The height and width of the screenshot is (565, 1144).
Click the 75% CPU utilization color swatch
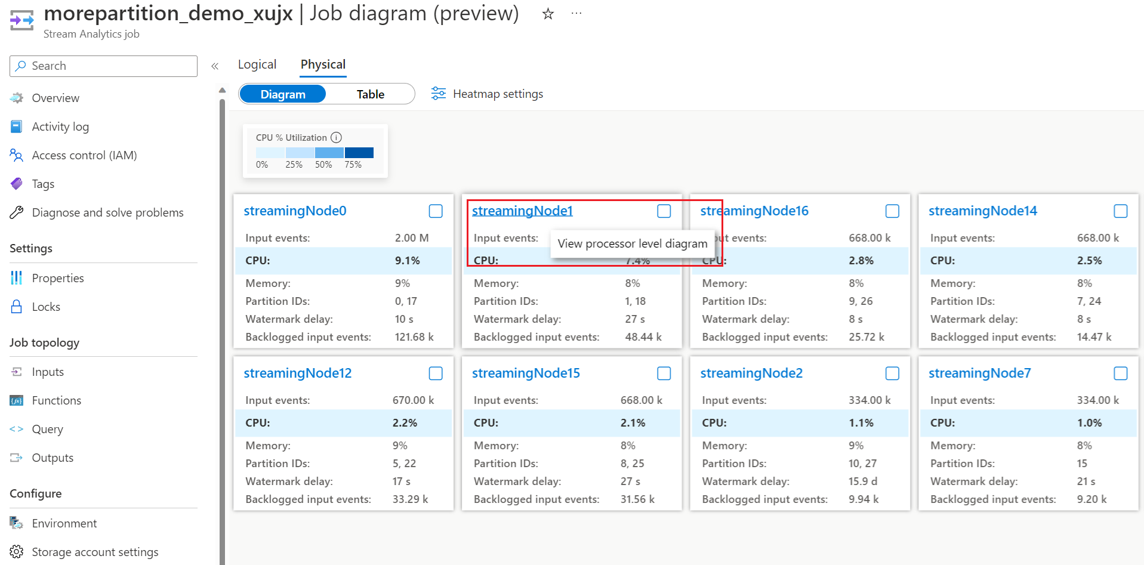(x=359, y=153)
